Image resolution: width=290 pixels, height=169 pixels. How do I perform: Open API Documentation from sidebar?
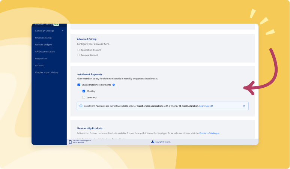click(x=45, y=51)
